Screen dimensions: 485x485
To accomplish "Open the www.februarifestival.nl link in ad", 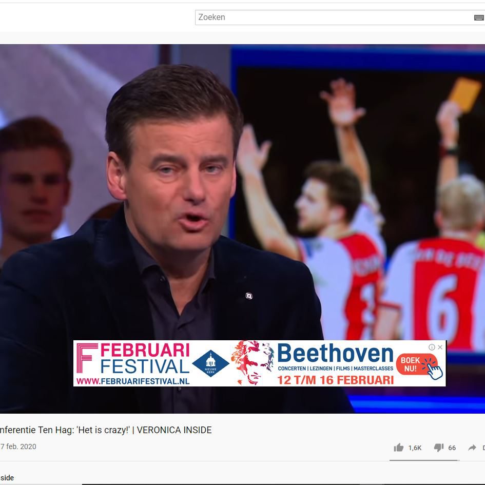I will (x=132, y=381).
